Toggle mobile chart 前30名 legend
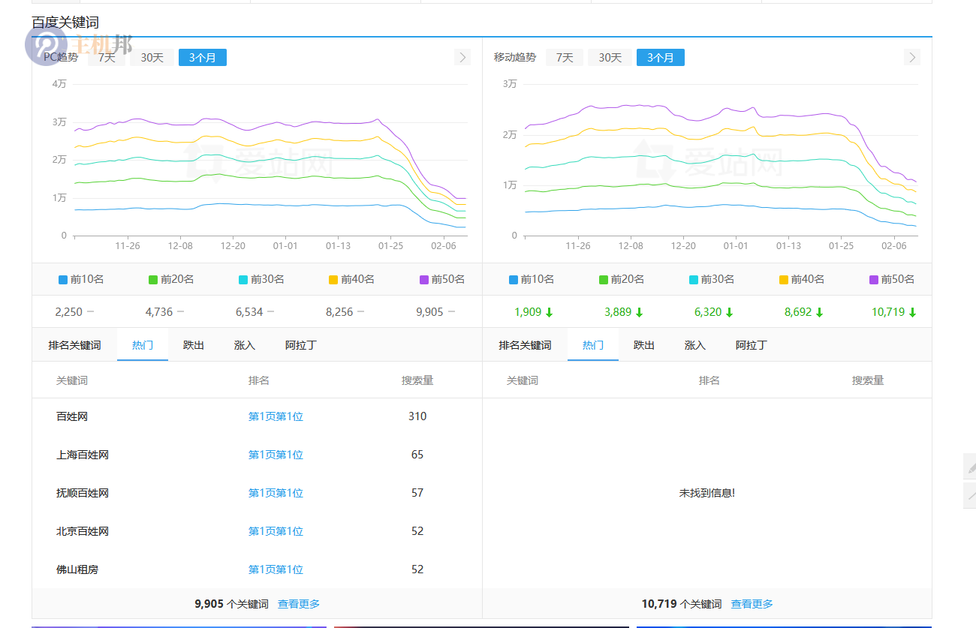Image resolution: width=976 pixels, height=628 pixels. click(712, 279)
